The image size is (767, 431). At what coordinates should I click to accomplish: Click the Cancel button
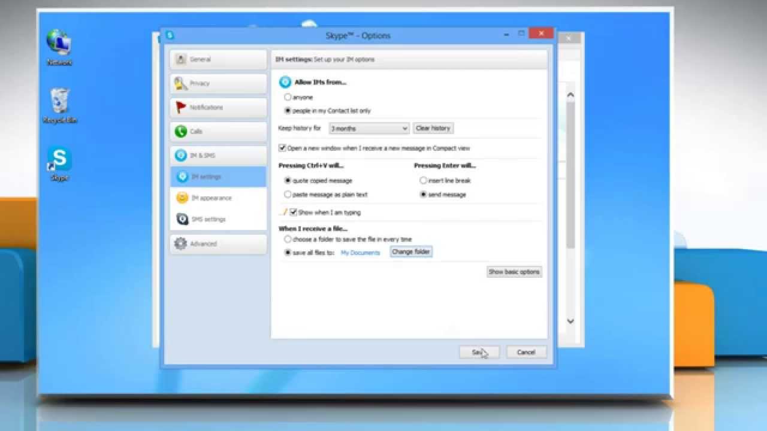[x=526, y=352]
